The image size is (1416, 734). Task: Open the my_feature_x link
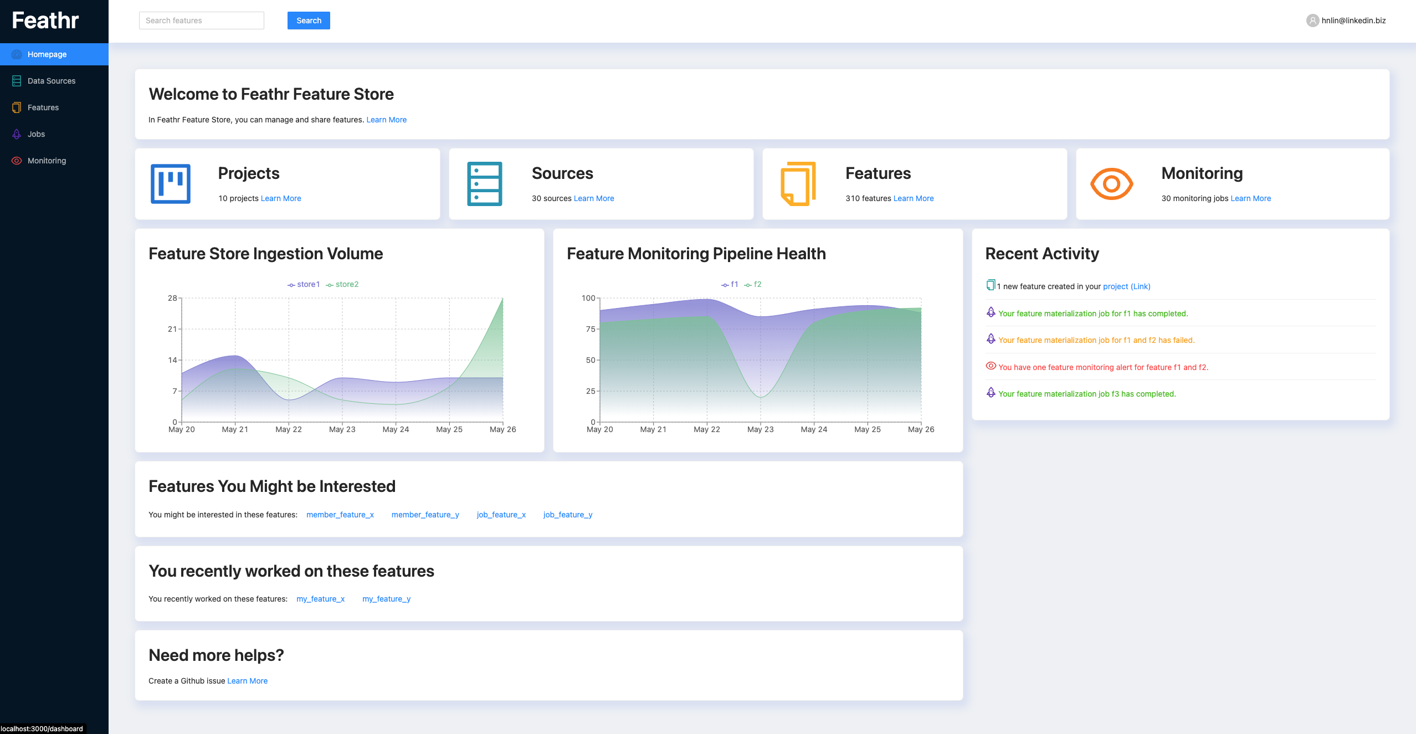point(321,599)
